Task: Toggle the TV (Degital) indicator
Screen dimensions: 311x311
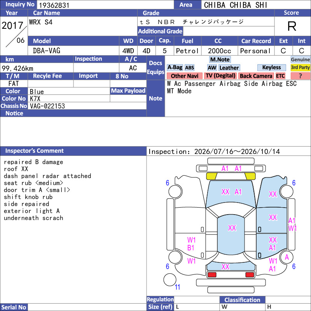Action: (x=220, y=76)
